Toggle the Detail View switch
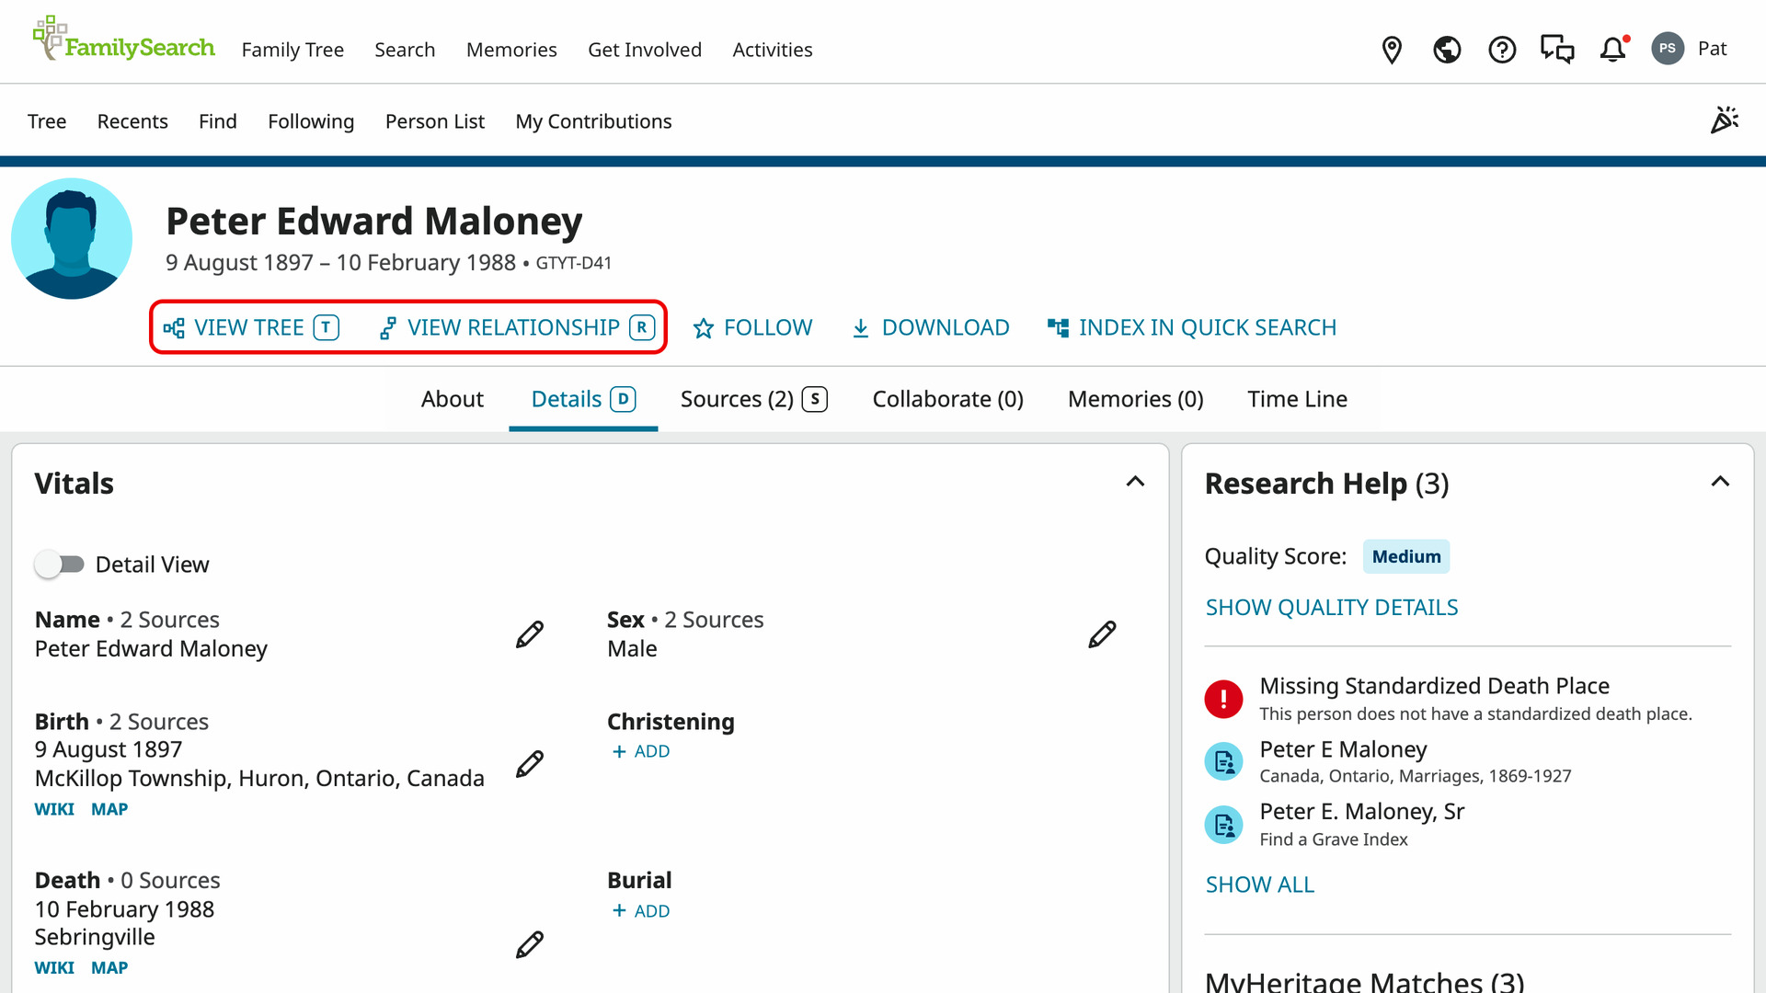This screenshot has height=993, width=1766. click(x=60, y=565)
